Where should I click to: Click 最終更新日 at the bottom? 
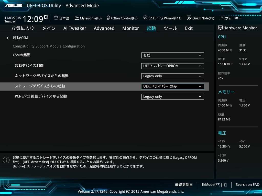[184, 185]
